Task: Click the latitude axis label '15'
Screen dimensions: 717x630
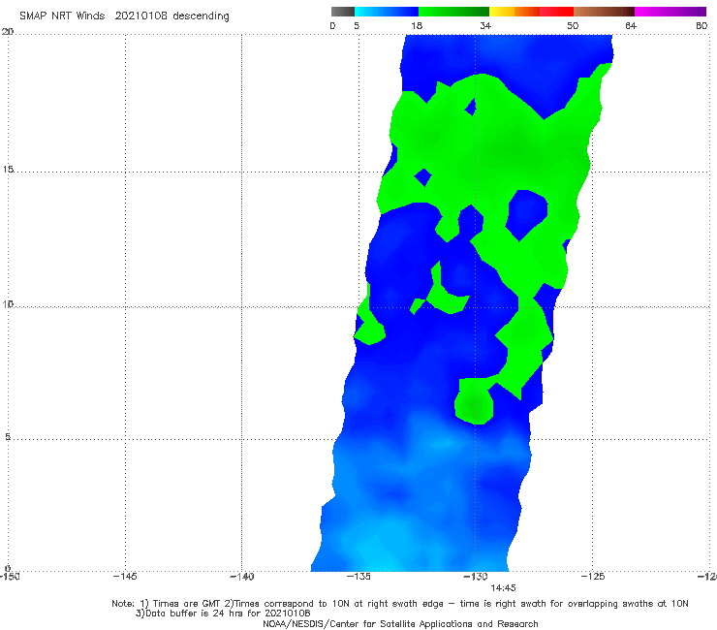Action: (x=8, y=170)
